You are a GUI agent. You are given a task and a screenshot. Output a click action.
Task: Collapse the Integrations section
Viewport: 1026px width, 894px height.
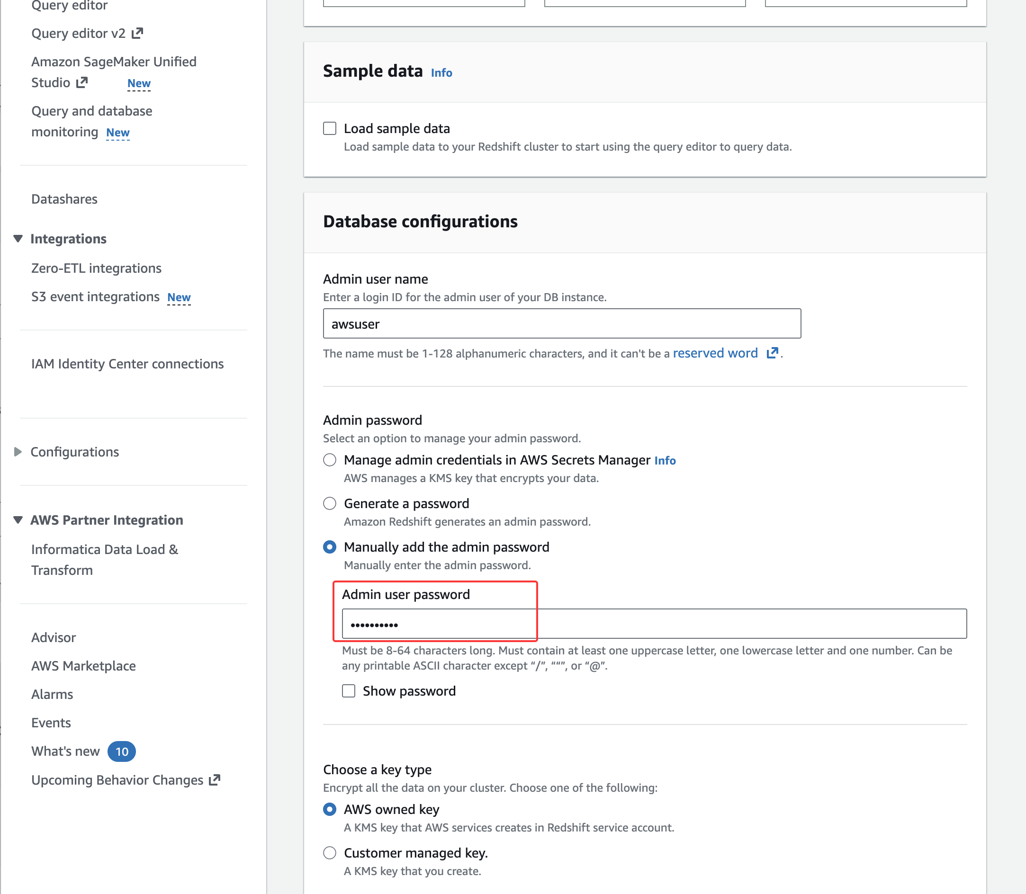pyautogui.click(x=18, y=239)
